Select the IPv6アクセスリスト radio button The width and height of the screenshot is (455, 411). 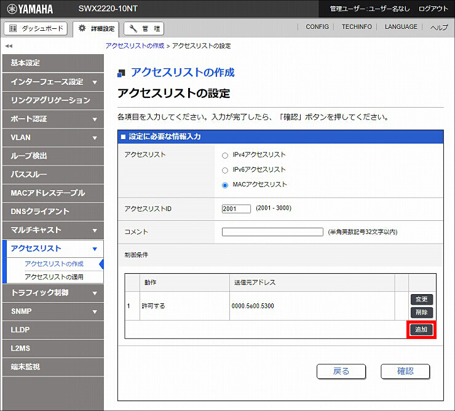(x=225, y=170)
